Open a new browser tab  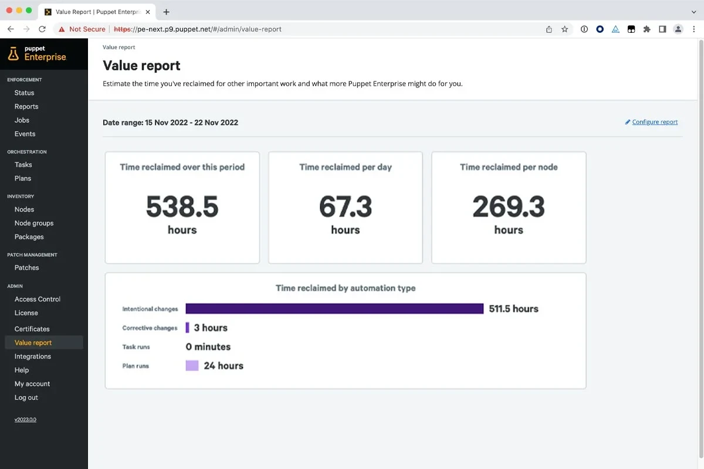coord(167,12)
